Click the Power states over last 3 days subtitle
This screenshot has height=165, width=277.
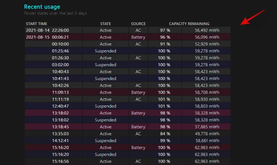click(55, 13)
